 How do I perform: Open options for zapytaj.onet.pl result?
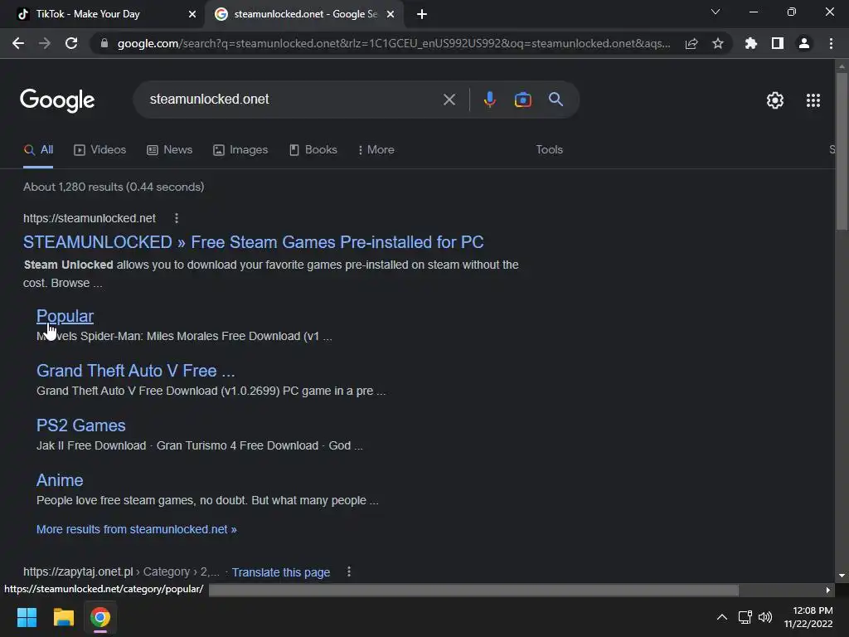tap(349, 571)
